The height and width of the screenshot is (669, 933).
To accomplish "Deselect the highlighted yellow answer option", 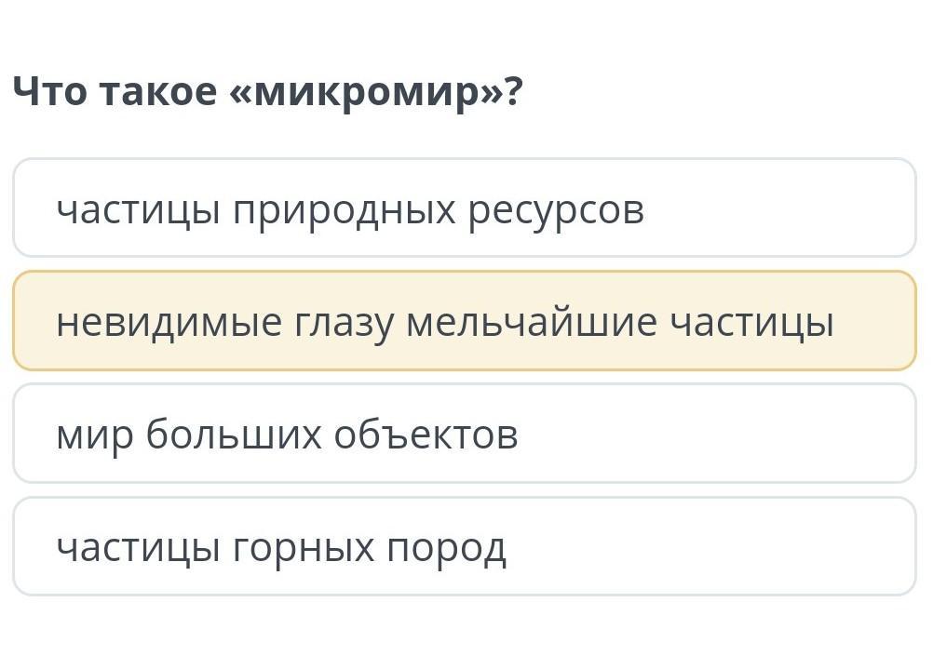I will point(464,321).
